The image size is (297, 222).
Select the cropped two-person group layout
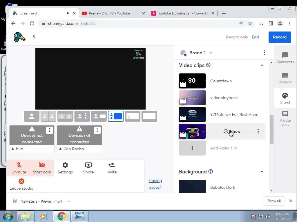[x=65, y=116]
